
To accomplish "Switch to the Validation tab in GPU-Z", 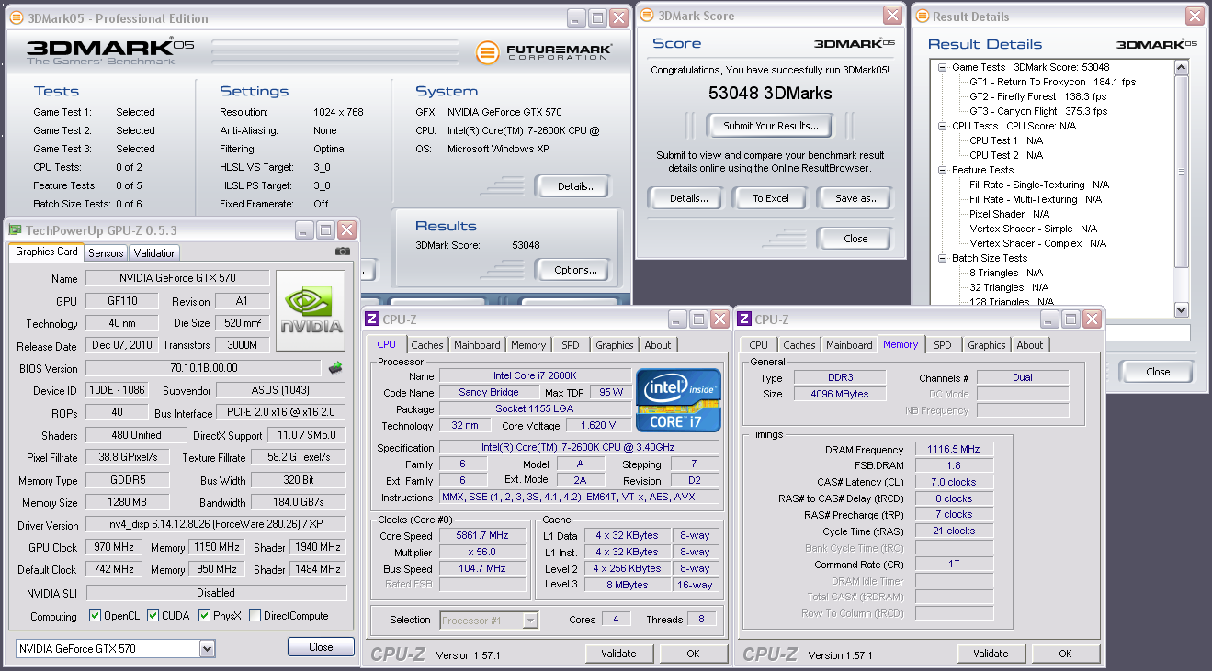I will point(155,253).
